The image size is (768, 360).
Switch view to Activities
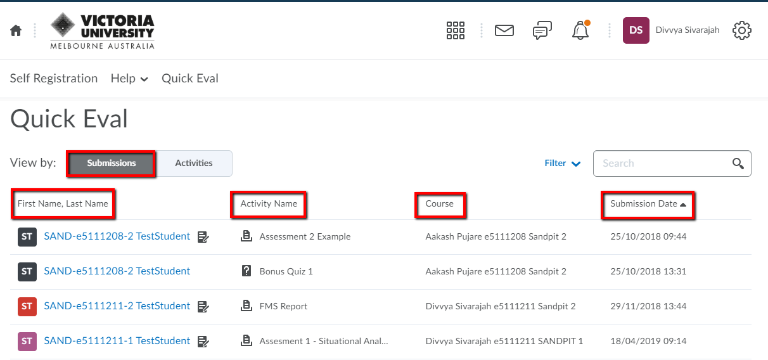[194, 164]
